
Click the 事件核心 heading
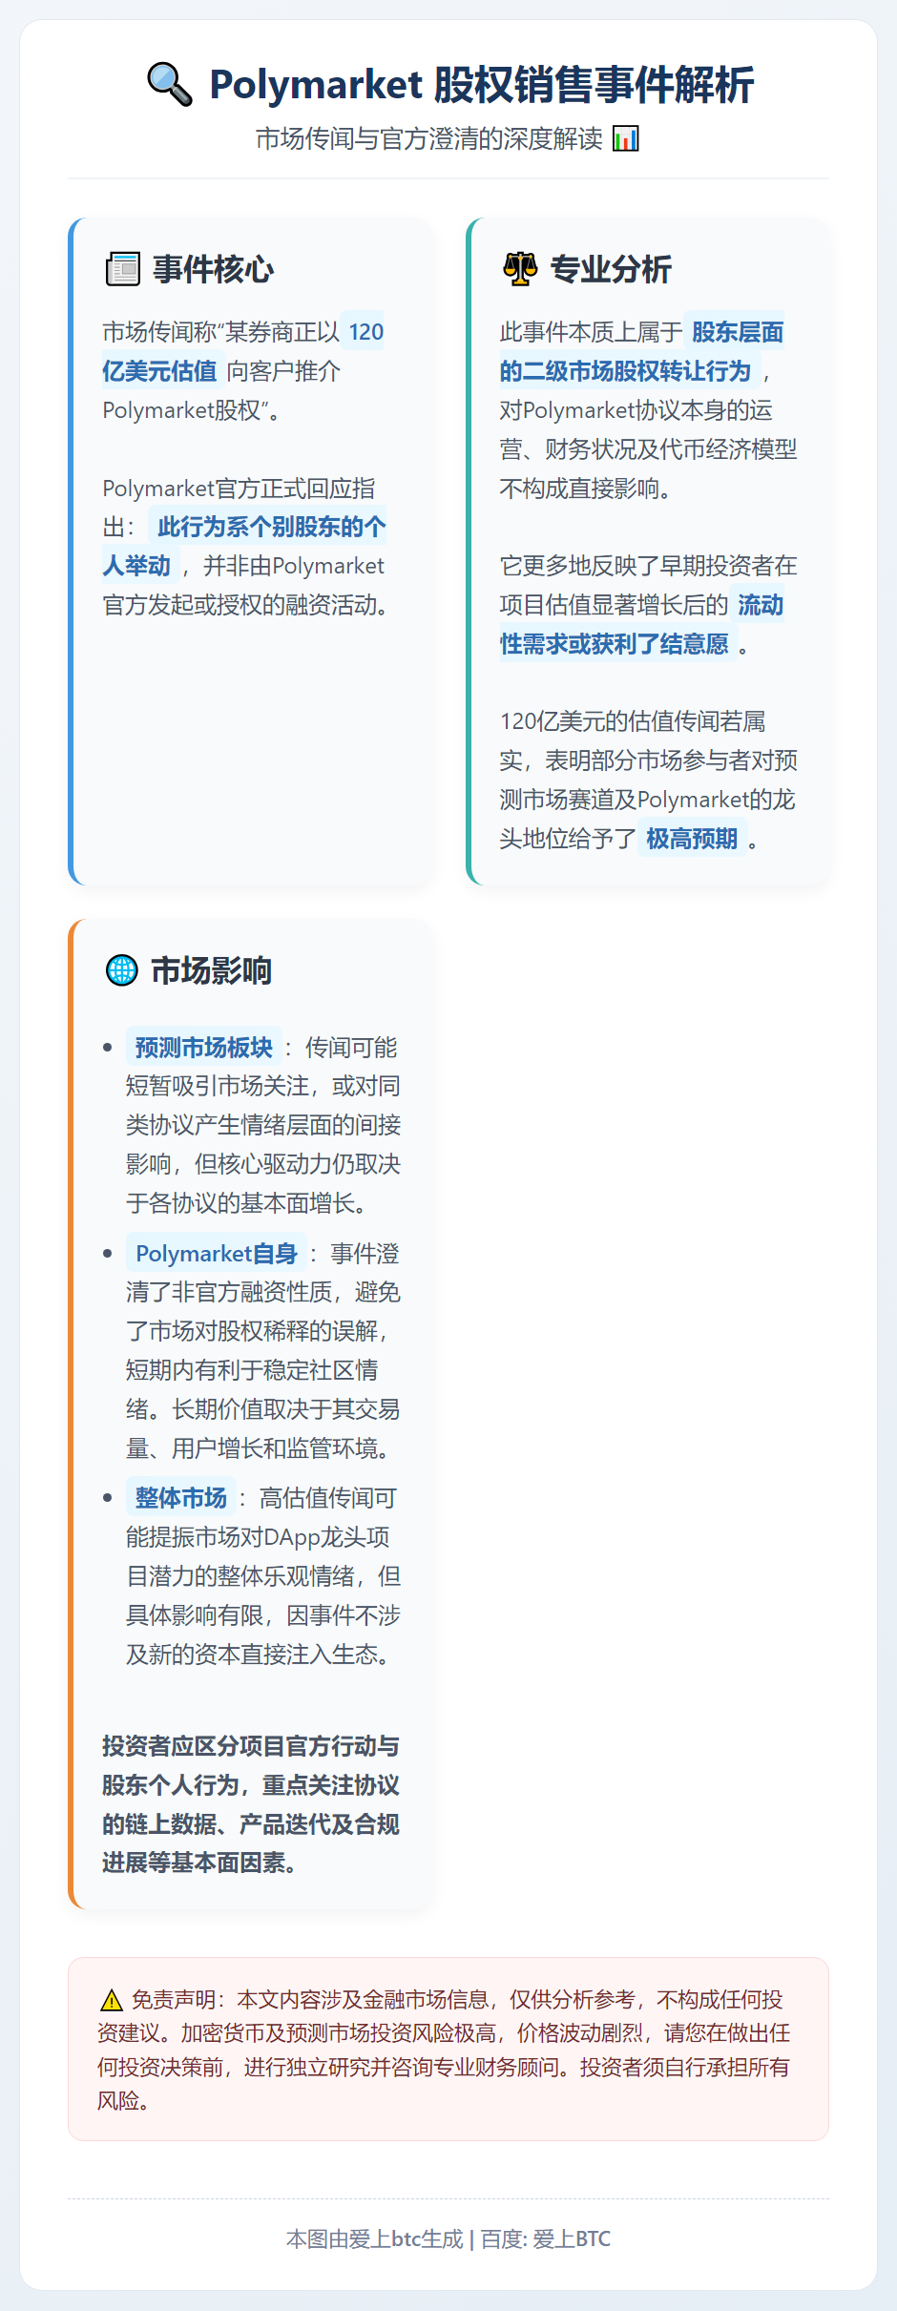coord(213,269)
